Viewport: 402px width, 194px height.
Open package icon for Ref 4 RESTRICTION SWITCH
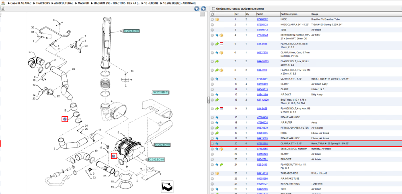coord(222,35)
